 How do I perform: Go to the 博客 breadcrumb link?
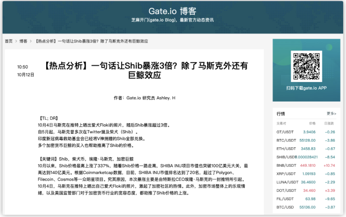coord(23,41)
